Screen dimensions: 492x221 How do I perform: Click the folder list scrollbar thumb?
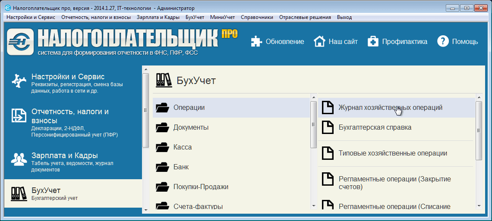click(x=313, y=124)
